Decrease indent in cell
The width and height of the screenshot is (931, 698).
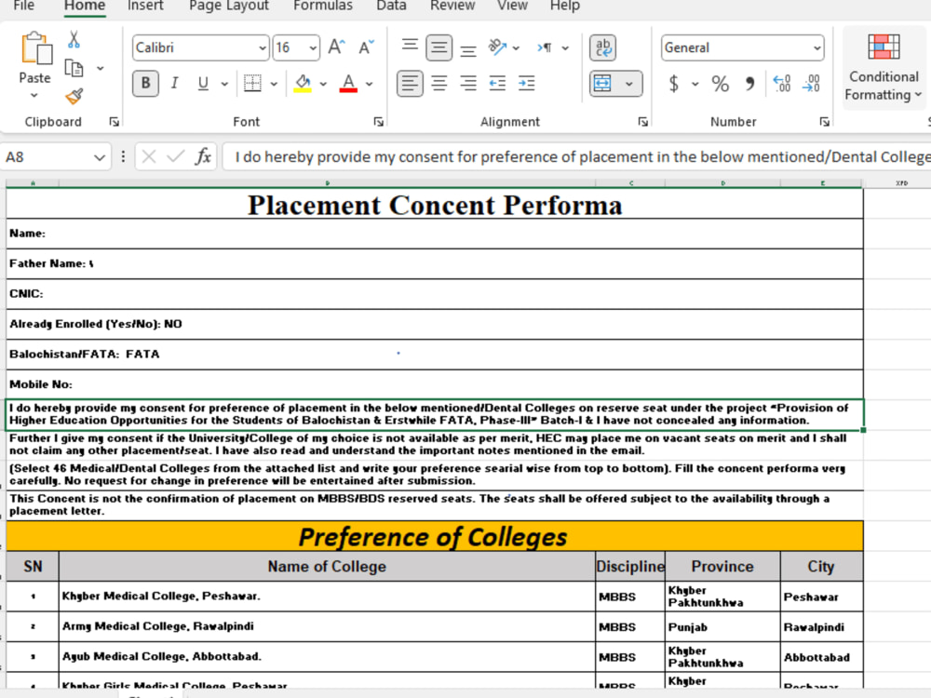497,83
